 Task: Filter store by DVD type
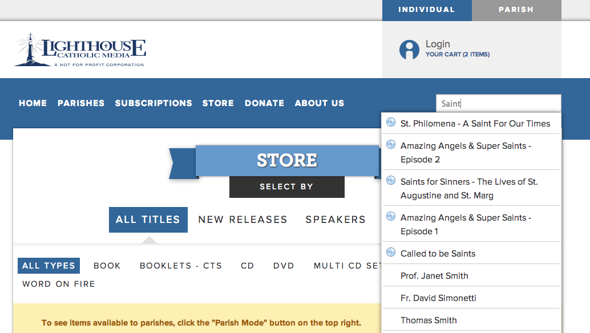tap(284, 266)
